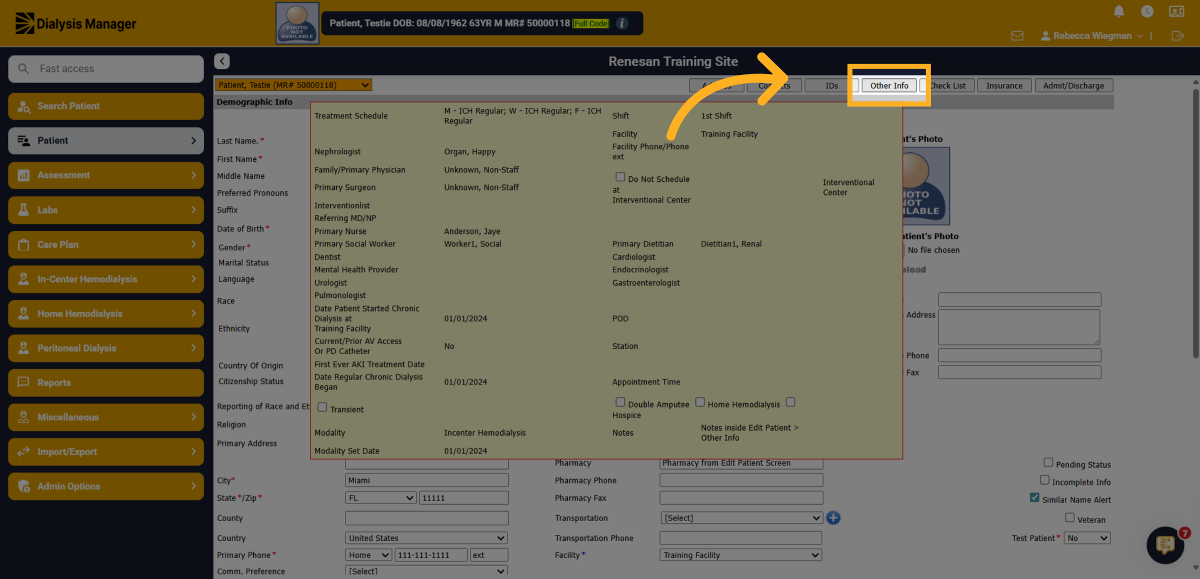Open the Reports sidebar item
Image resolution: width=1200 pixels, height=579 pixels.
click(106, 382)
